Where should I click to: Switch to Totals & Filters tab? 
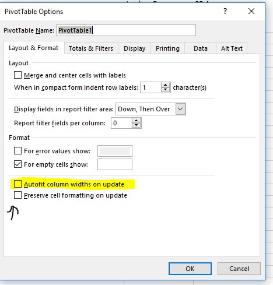pyautogui.click(x=91, y=48)
